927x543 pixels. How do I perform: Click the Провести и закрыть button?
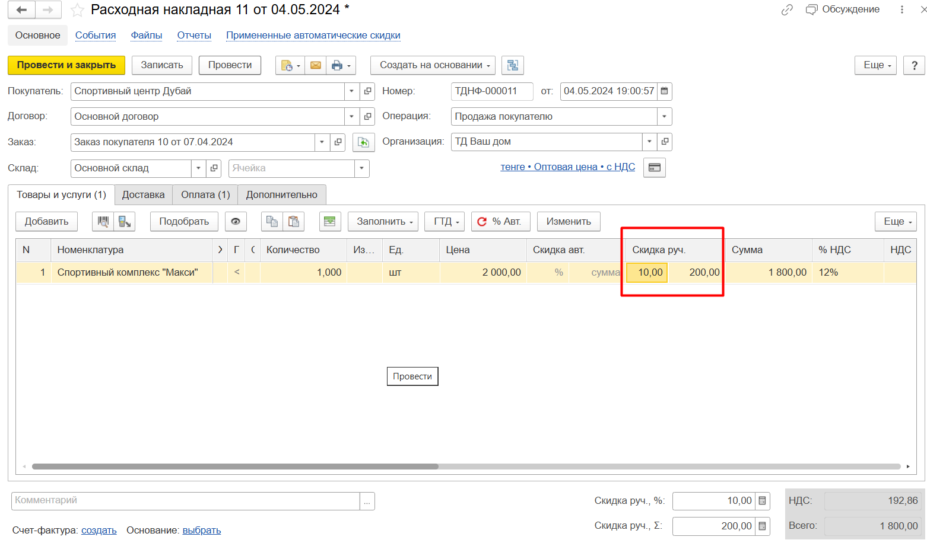point(66,65)
